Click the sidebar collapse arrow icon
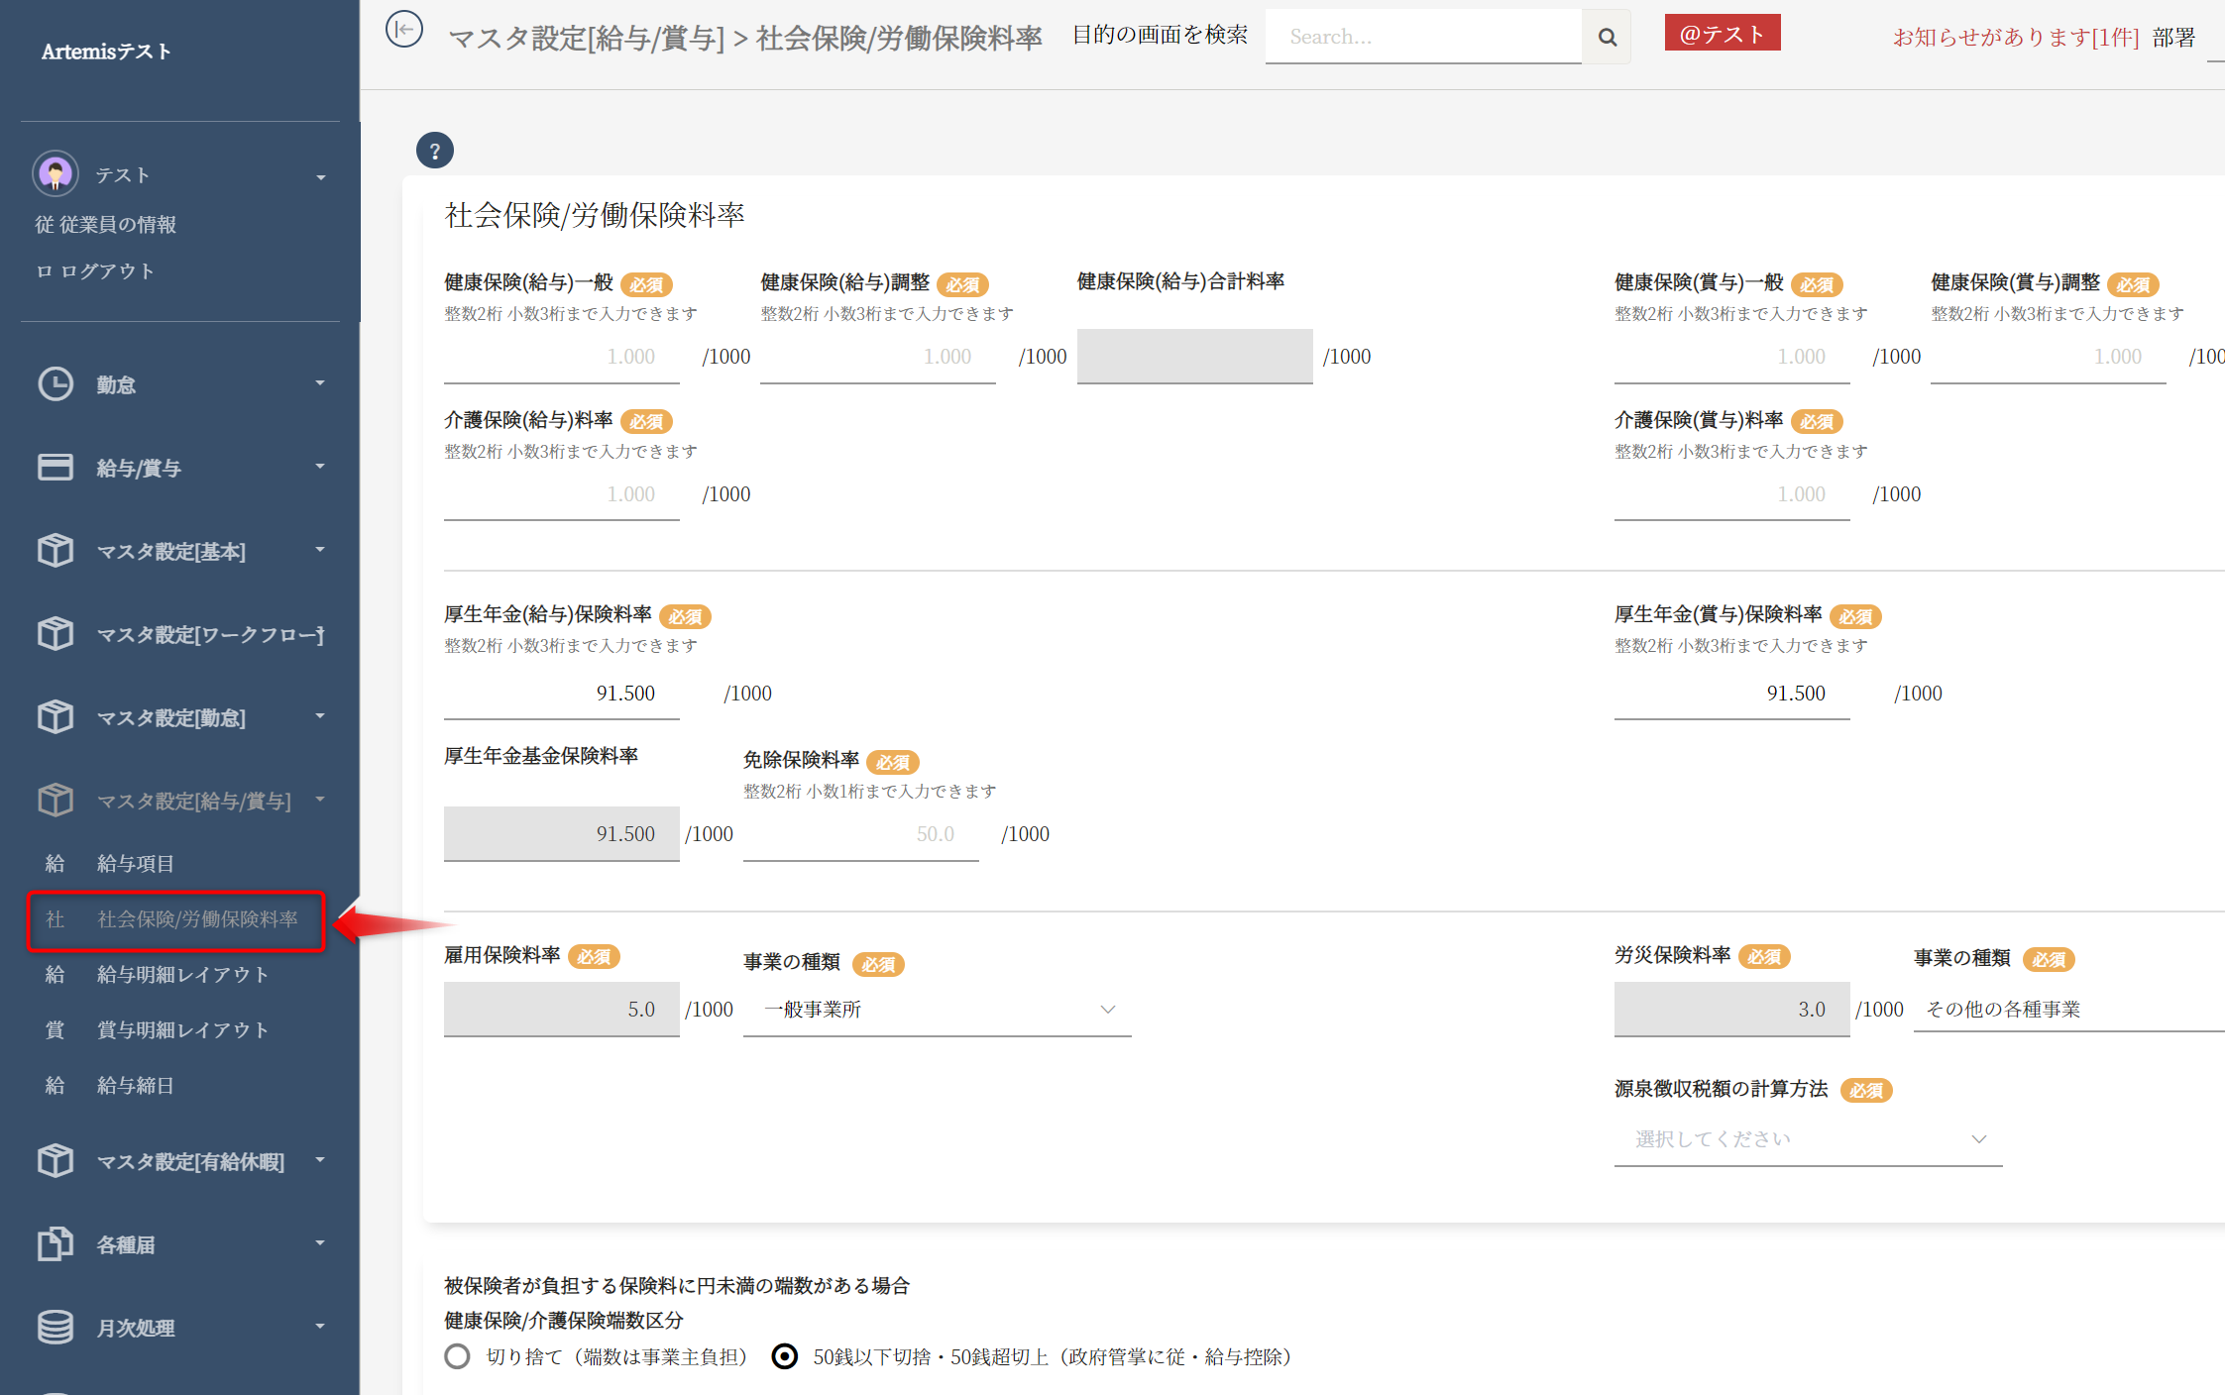This screenshot has width=2225, height=1395. [403, 30]
